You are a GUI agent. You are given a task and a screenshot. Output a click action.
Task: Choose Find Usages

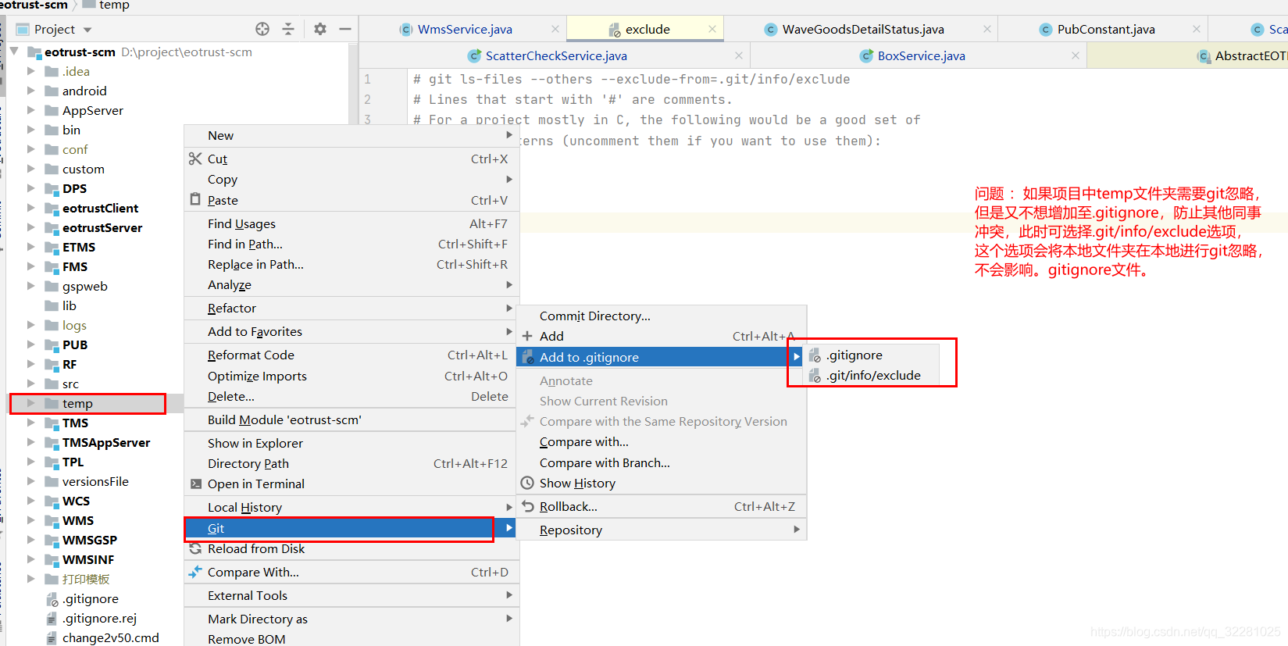pos(351,223)
